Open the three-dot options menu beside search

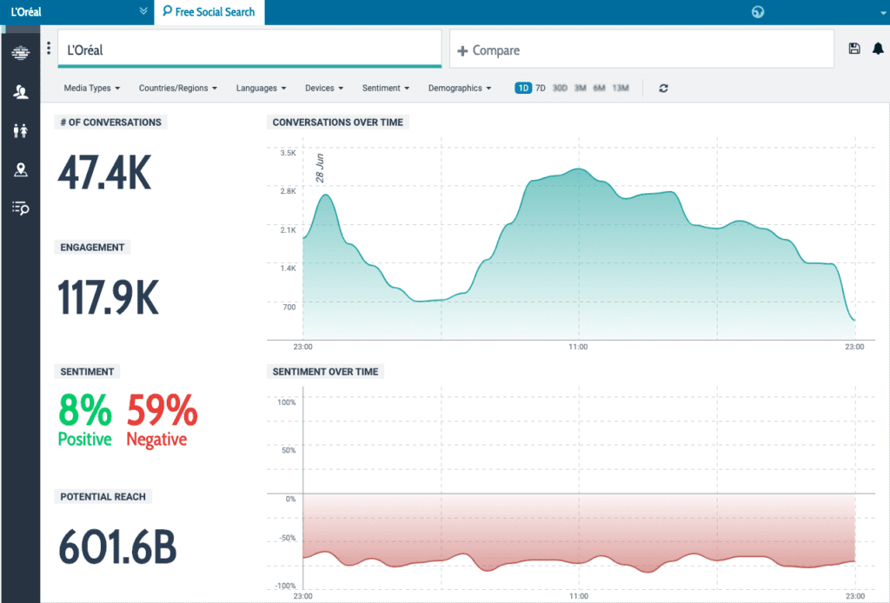[49, 49]
